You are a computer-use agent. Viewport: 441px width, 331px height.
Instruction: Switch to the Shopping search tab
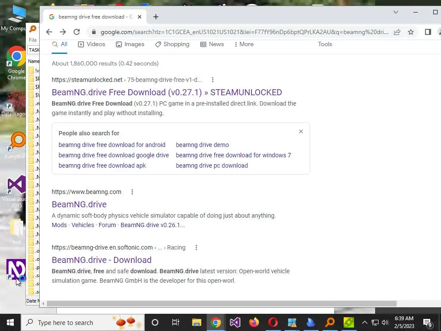(172, 44)
